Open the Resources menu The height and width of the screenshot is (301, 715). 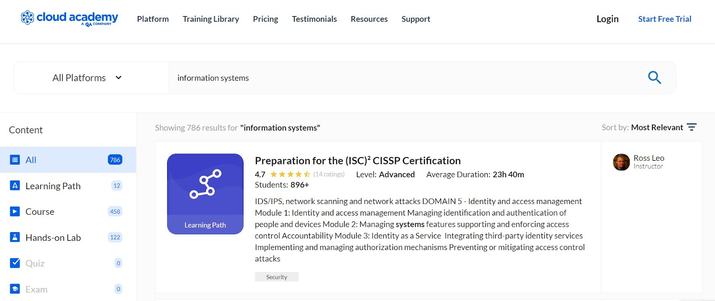tap(369, 19)
